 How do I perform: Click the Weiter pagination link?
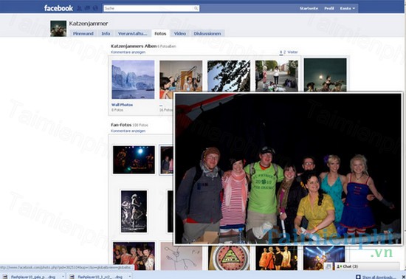[292, 52]
